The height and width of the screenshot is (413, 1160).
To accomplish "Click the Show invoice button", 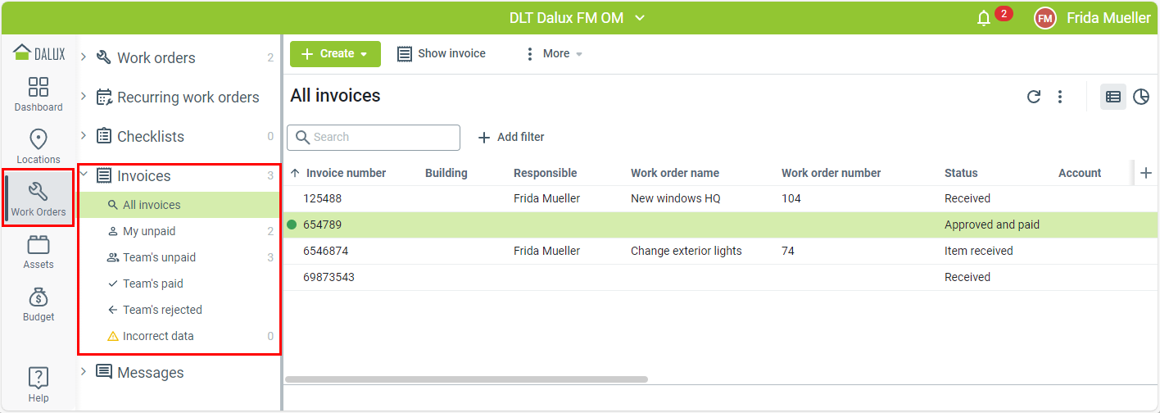I will pos(442,54).
